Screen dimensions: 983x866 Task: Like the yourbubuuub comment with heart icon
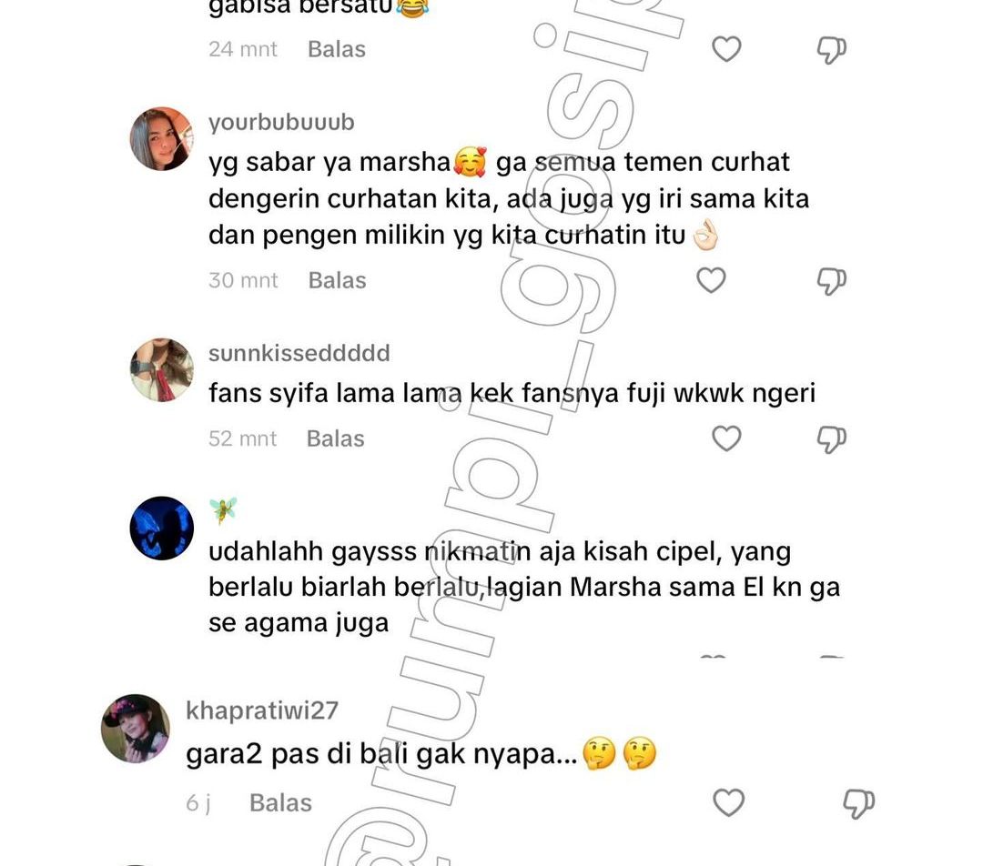(711, 280)
